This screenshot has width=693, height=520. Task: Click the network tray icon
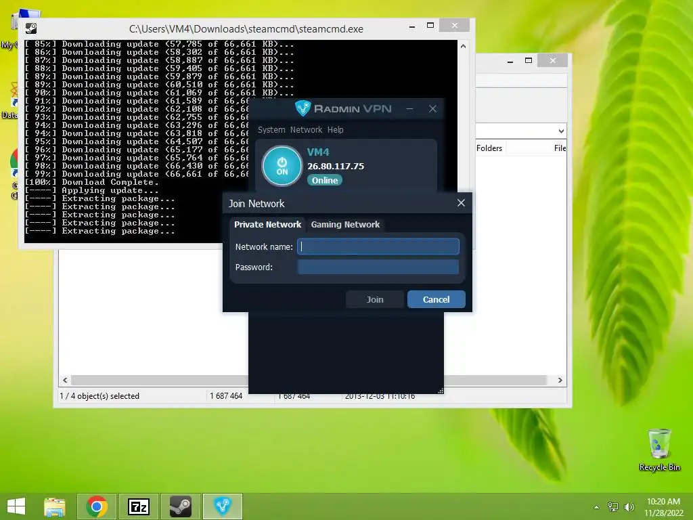(613, 507)
